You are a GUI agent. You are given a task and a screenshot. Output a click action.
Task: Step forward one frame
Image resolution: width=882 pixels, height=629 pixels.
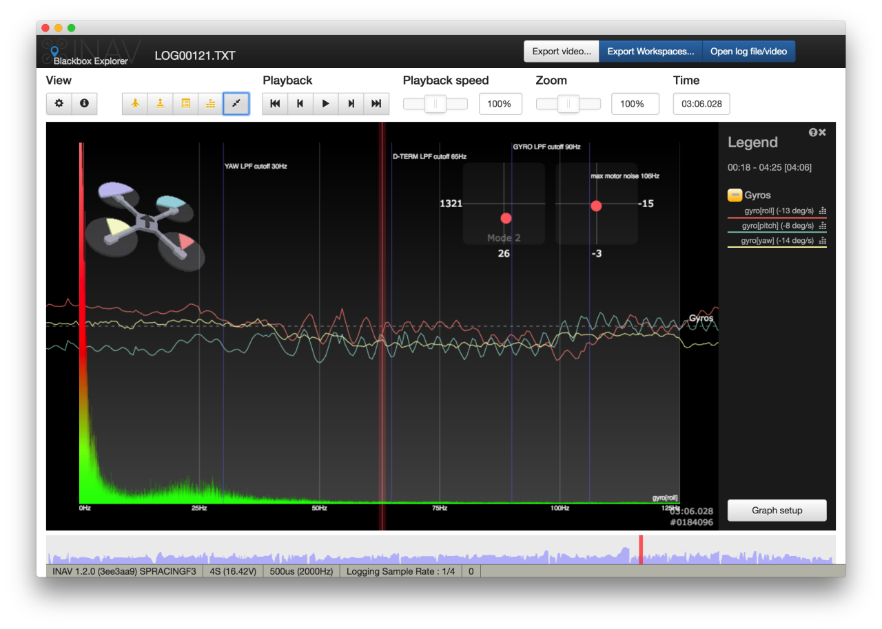pyautogui.click(x=351, y=104)
